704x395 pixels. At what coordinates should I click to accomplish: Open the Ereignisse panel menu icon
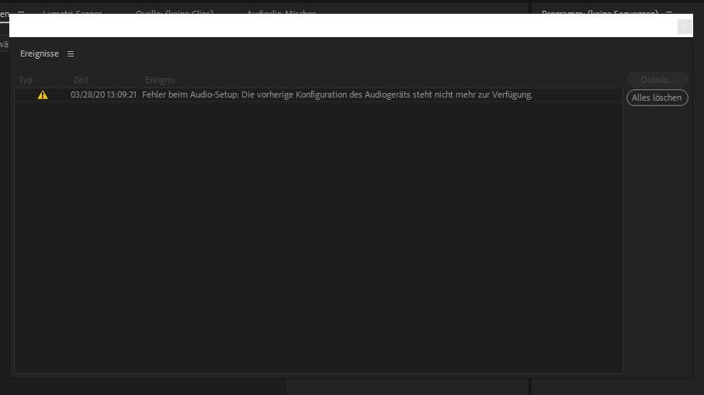pyautogui.click(x=71, y=53)
